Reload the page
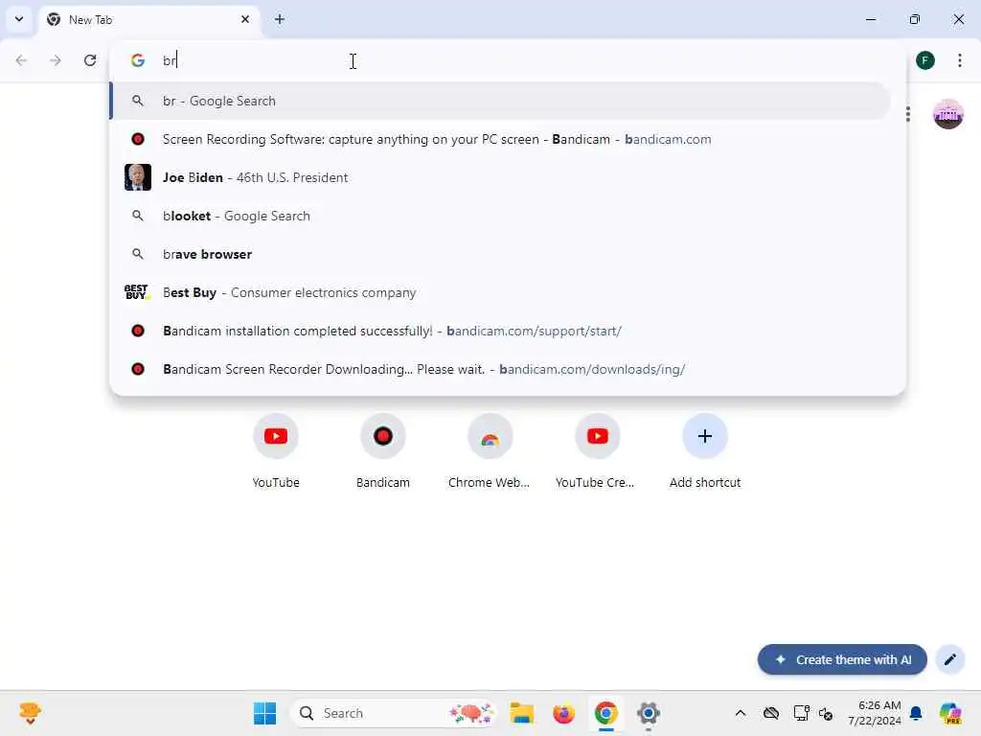Image resolution: width=981 pixels, height=736 pixels. point(90,60)
